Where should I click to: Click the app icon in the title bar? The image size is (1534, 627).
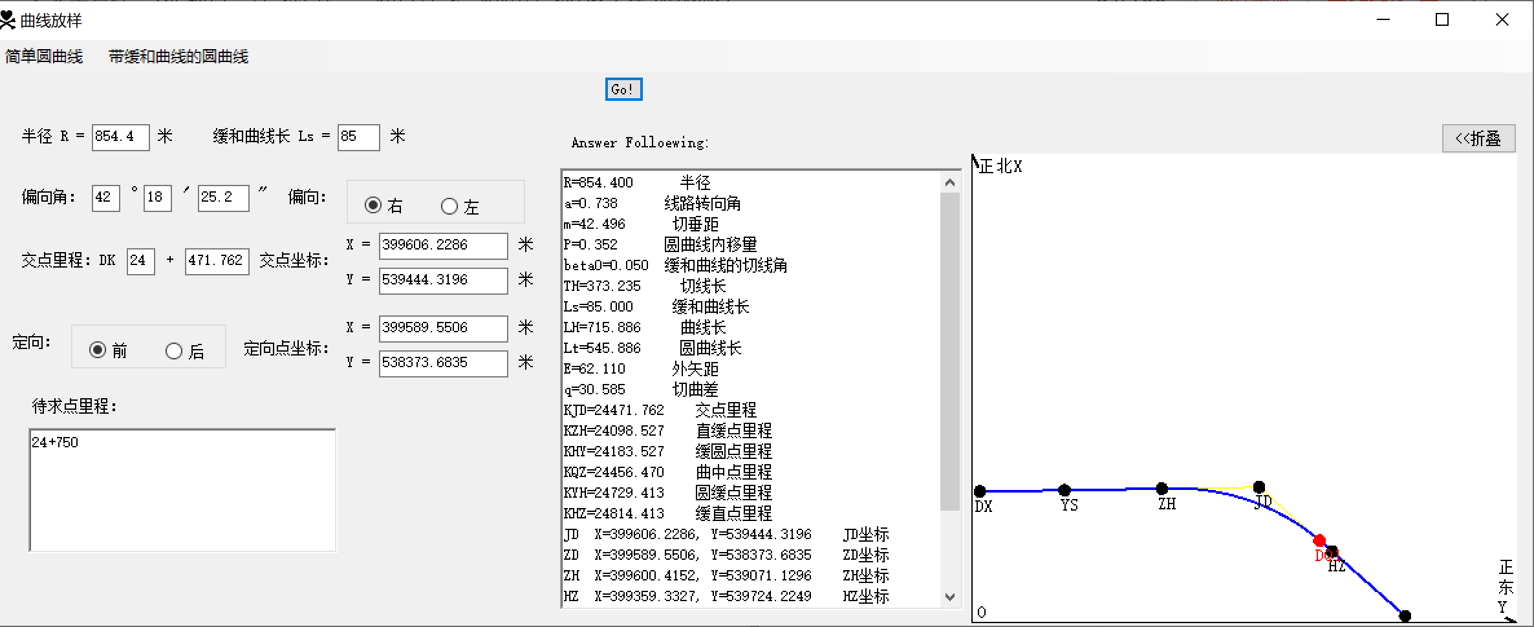tap(7, 20)
